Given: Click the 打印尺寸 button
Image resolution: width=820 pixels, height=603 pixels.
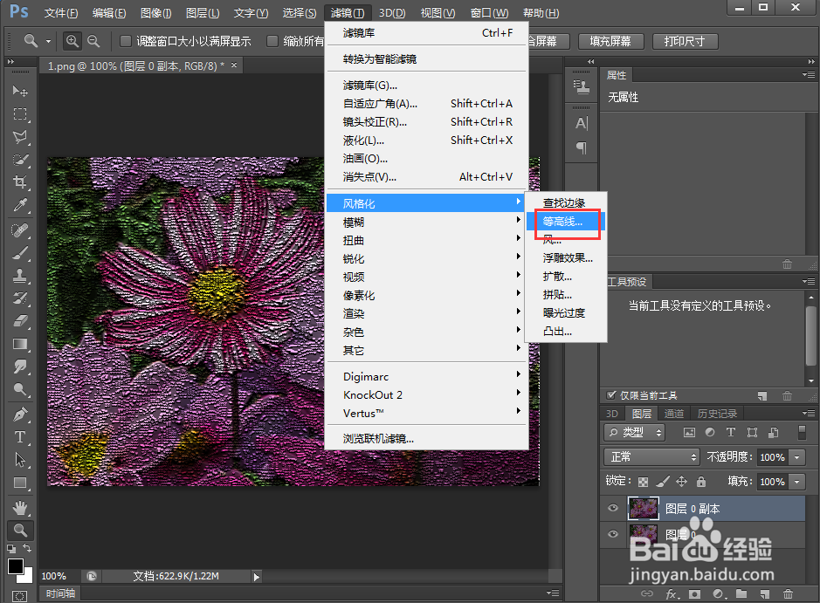Looking at the screenshot, I should [685, 41].
